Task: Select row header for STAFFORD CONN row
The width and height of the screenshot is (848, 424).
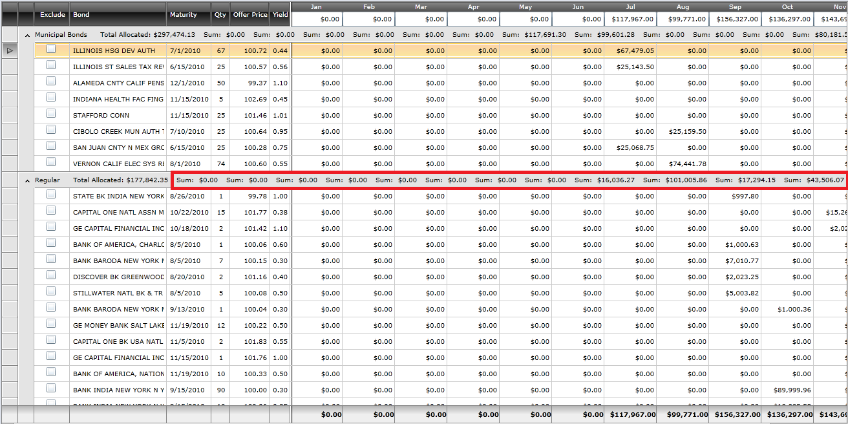Action: pos(10,116)
